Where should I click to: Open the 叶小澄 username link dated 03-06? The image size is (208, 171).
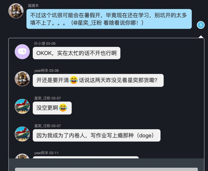(x=40, y=44)
